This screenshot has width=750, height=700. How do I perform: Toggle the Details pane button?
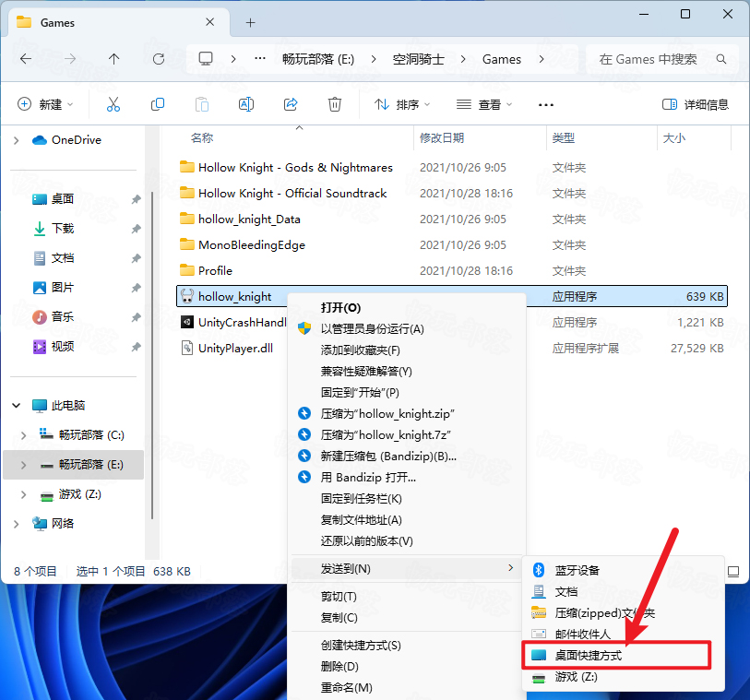coord(696,104)
